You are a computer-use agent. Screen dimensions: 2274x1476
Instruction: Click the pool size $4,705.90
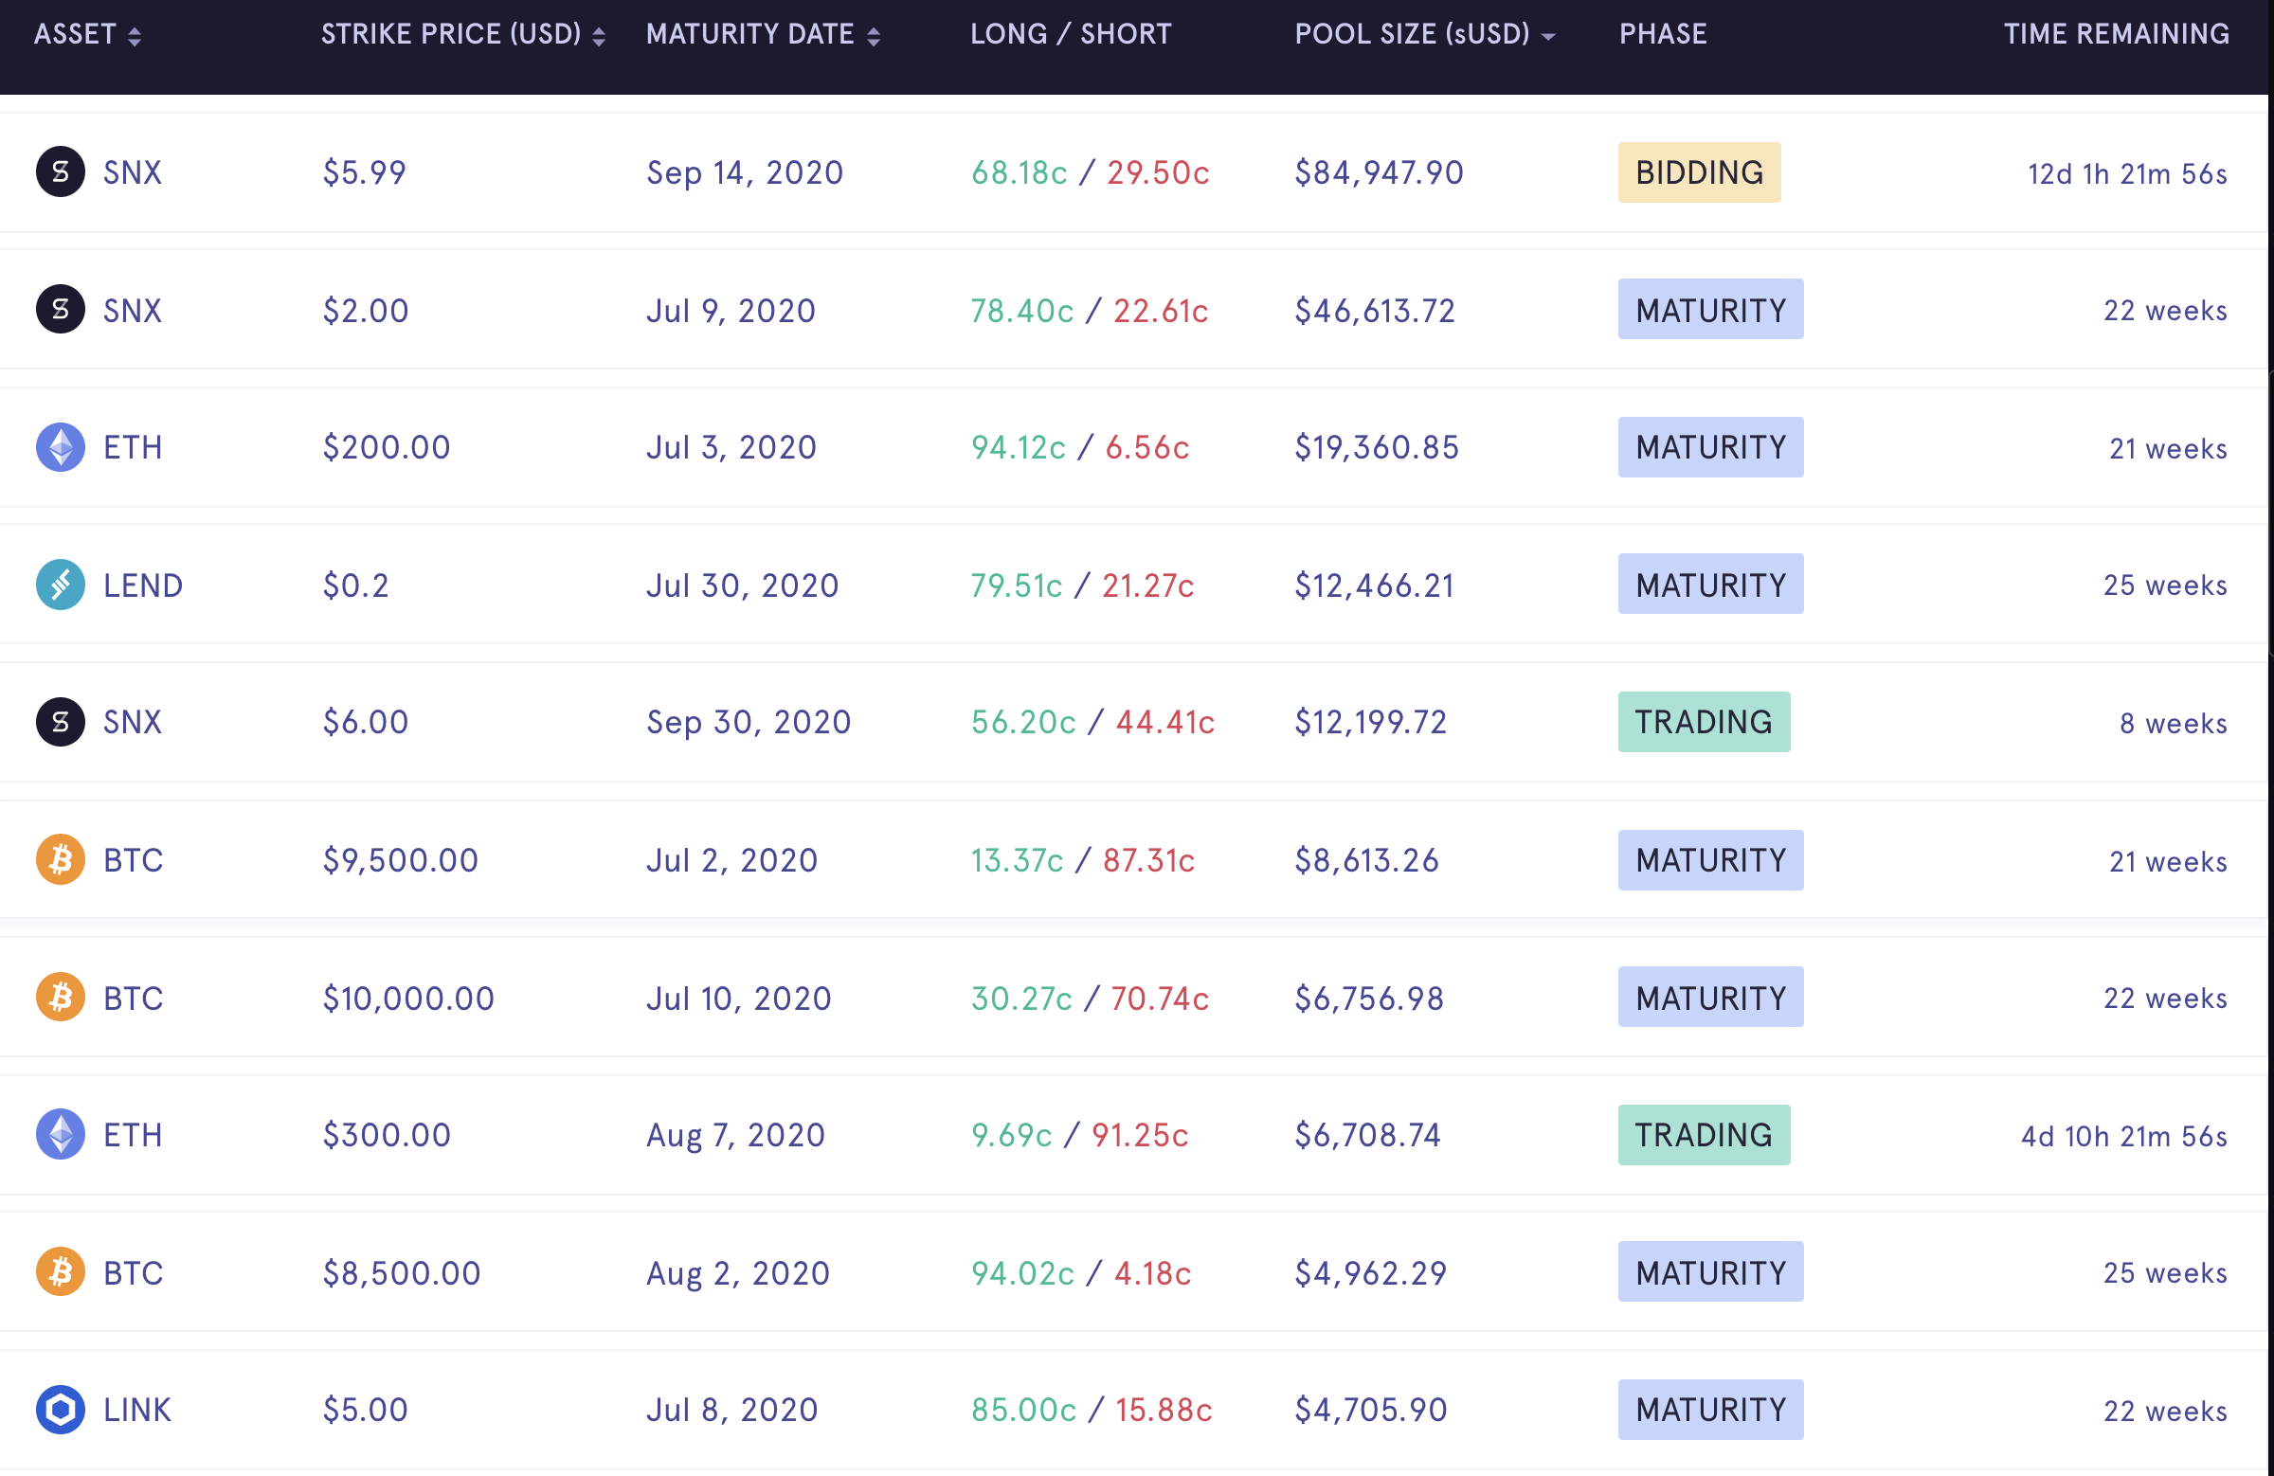click(1371, 1411)
